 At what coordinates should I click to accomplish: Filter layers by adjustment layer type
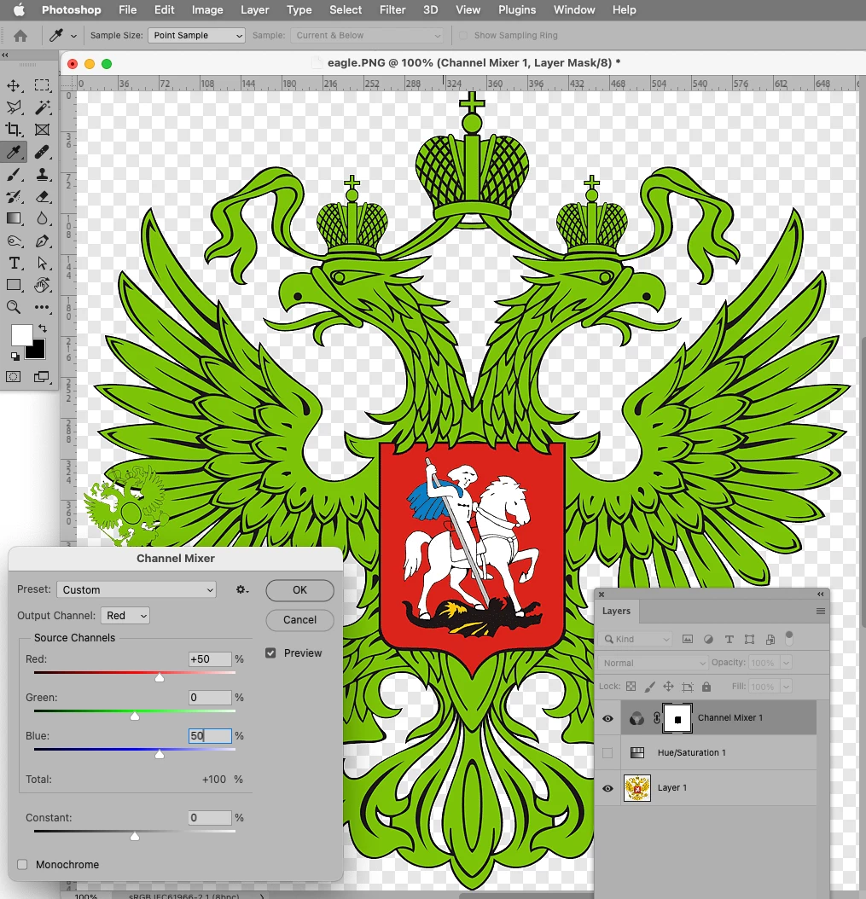pos(708,639)
